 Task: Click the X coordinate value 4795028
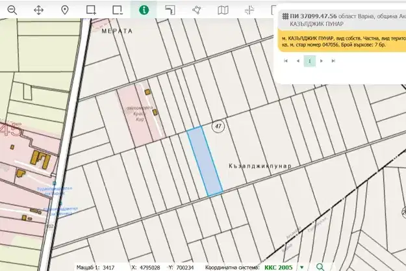click(x=149, y=267)
